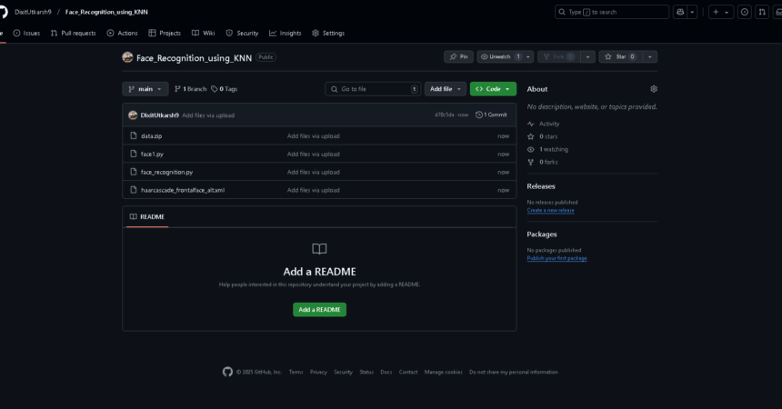This screenshot has height=409, width=782.
Task: Open data.zip file
Action: (x=151, y=135)
